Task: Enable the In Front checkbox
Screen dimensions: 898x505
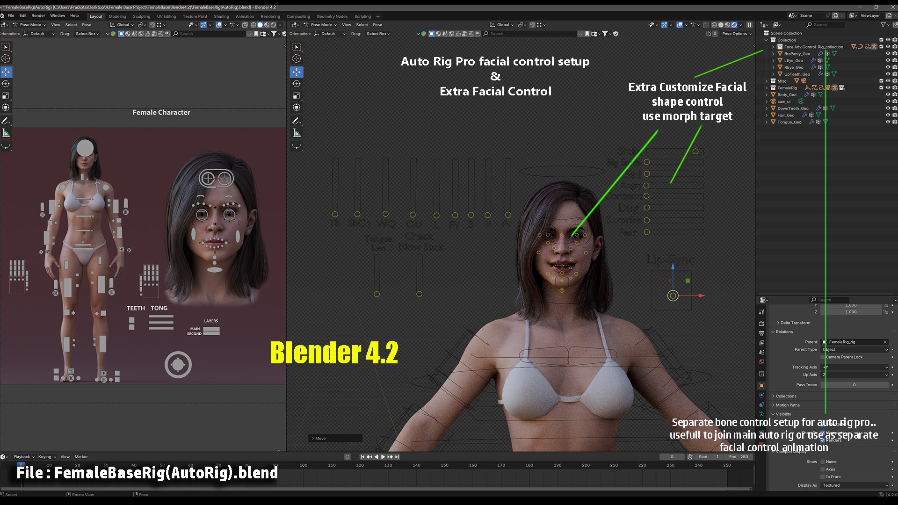Action: coord(823,477)
